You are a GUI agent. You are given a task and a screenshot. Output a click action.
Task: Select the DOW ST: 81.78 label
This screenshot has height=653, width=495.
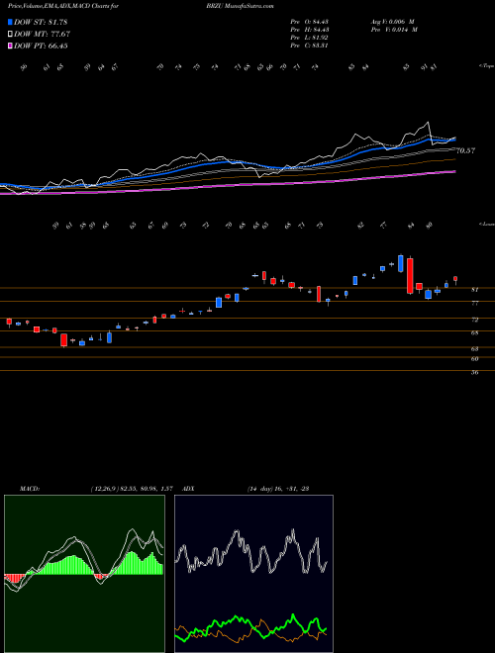[41, 22]
